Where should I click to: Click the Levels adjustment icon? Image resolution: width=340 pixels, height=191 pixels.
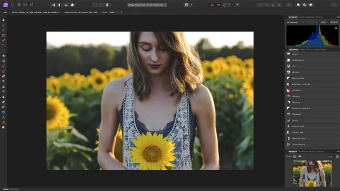point(288,54)
